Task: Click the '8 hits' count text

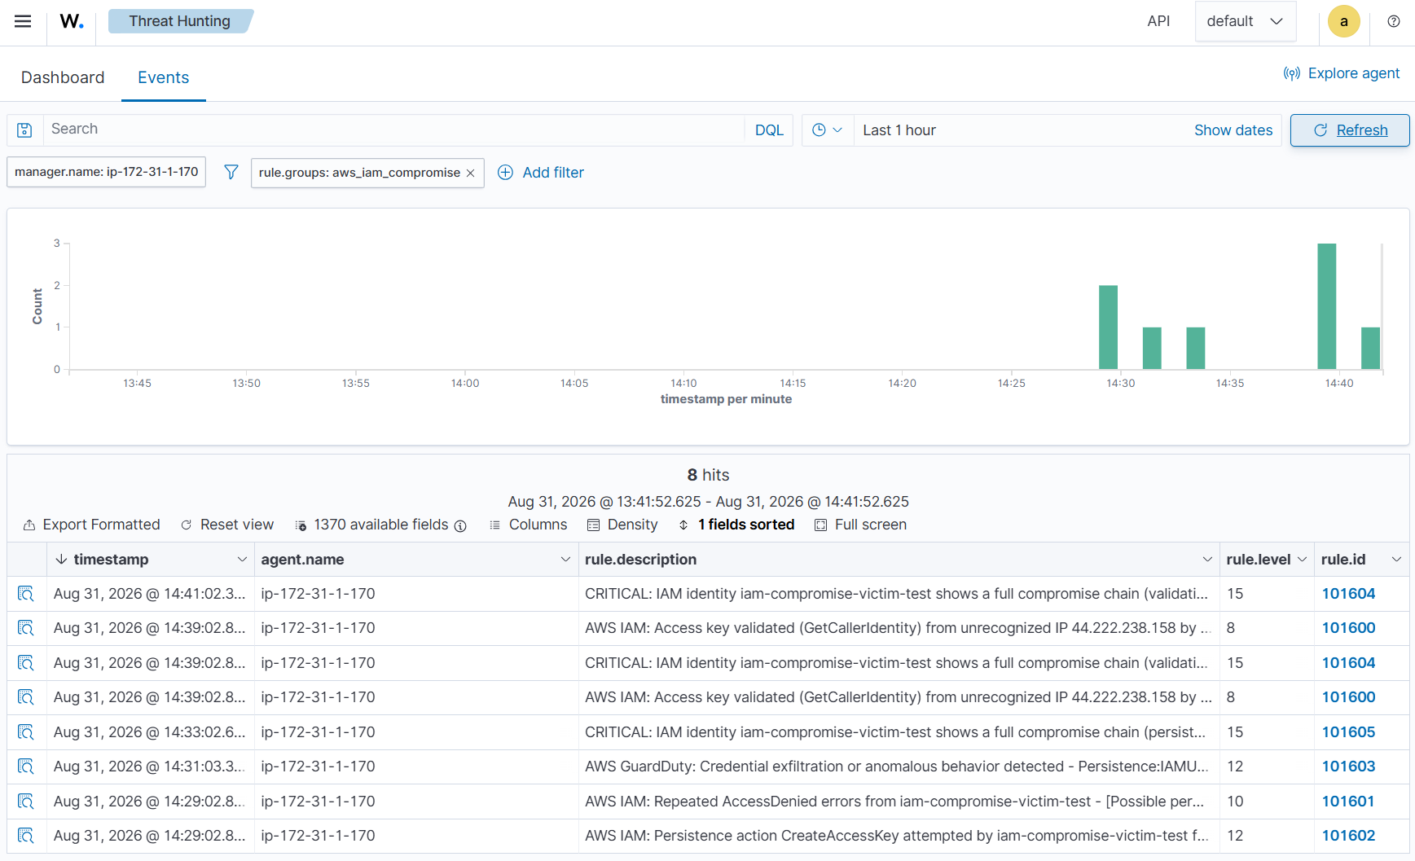Action: [x=708, y=475]
